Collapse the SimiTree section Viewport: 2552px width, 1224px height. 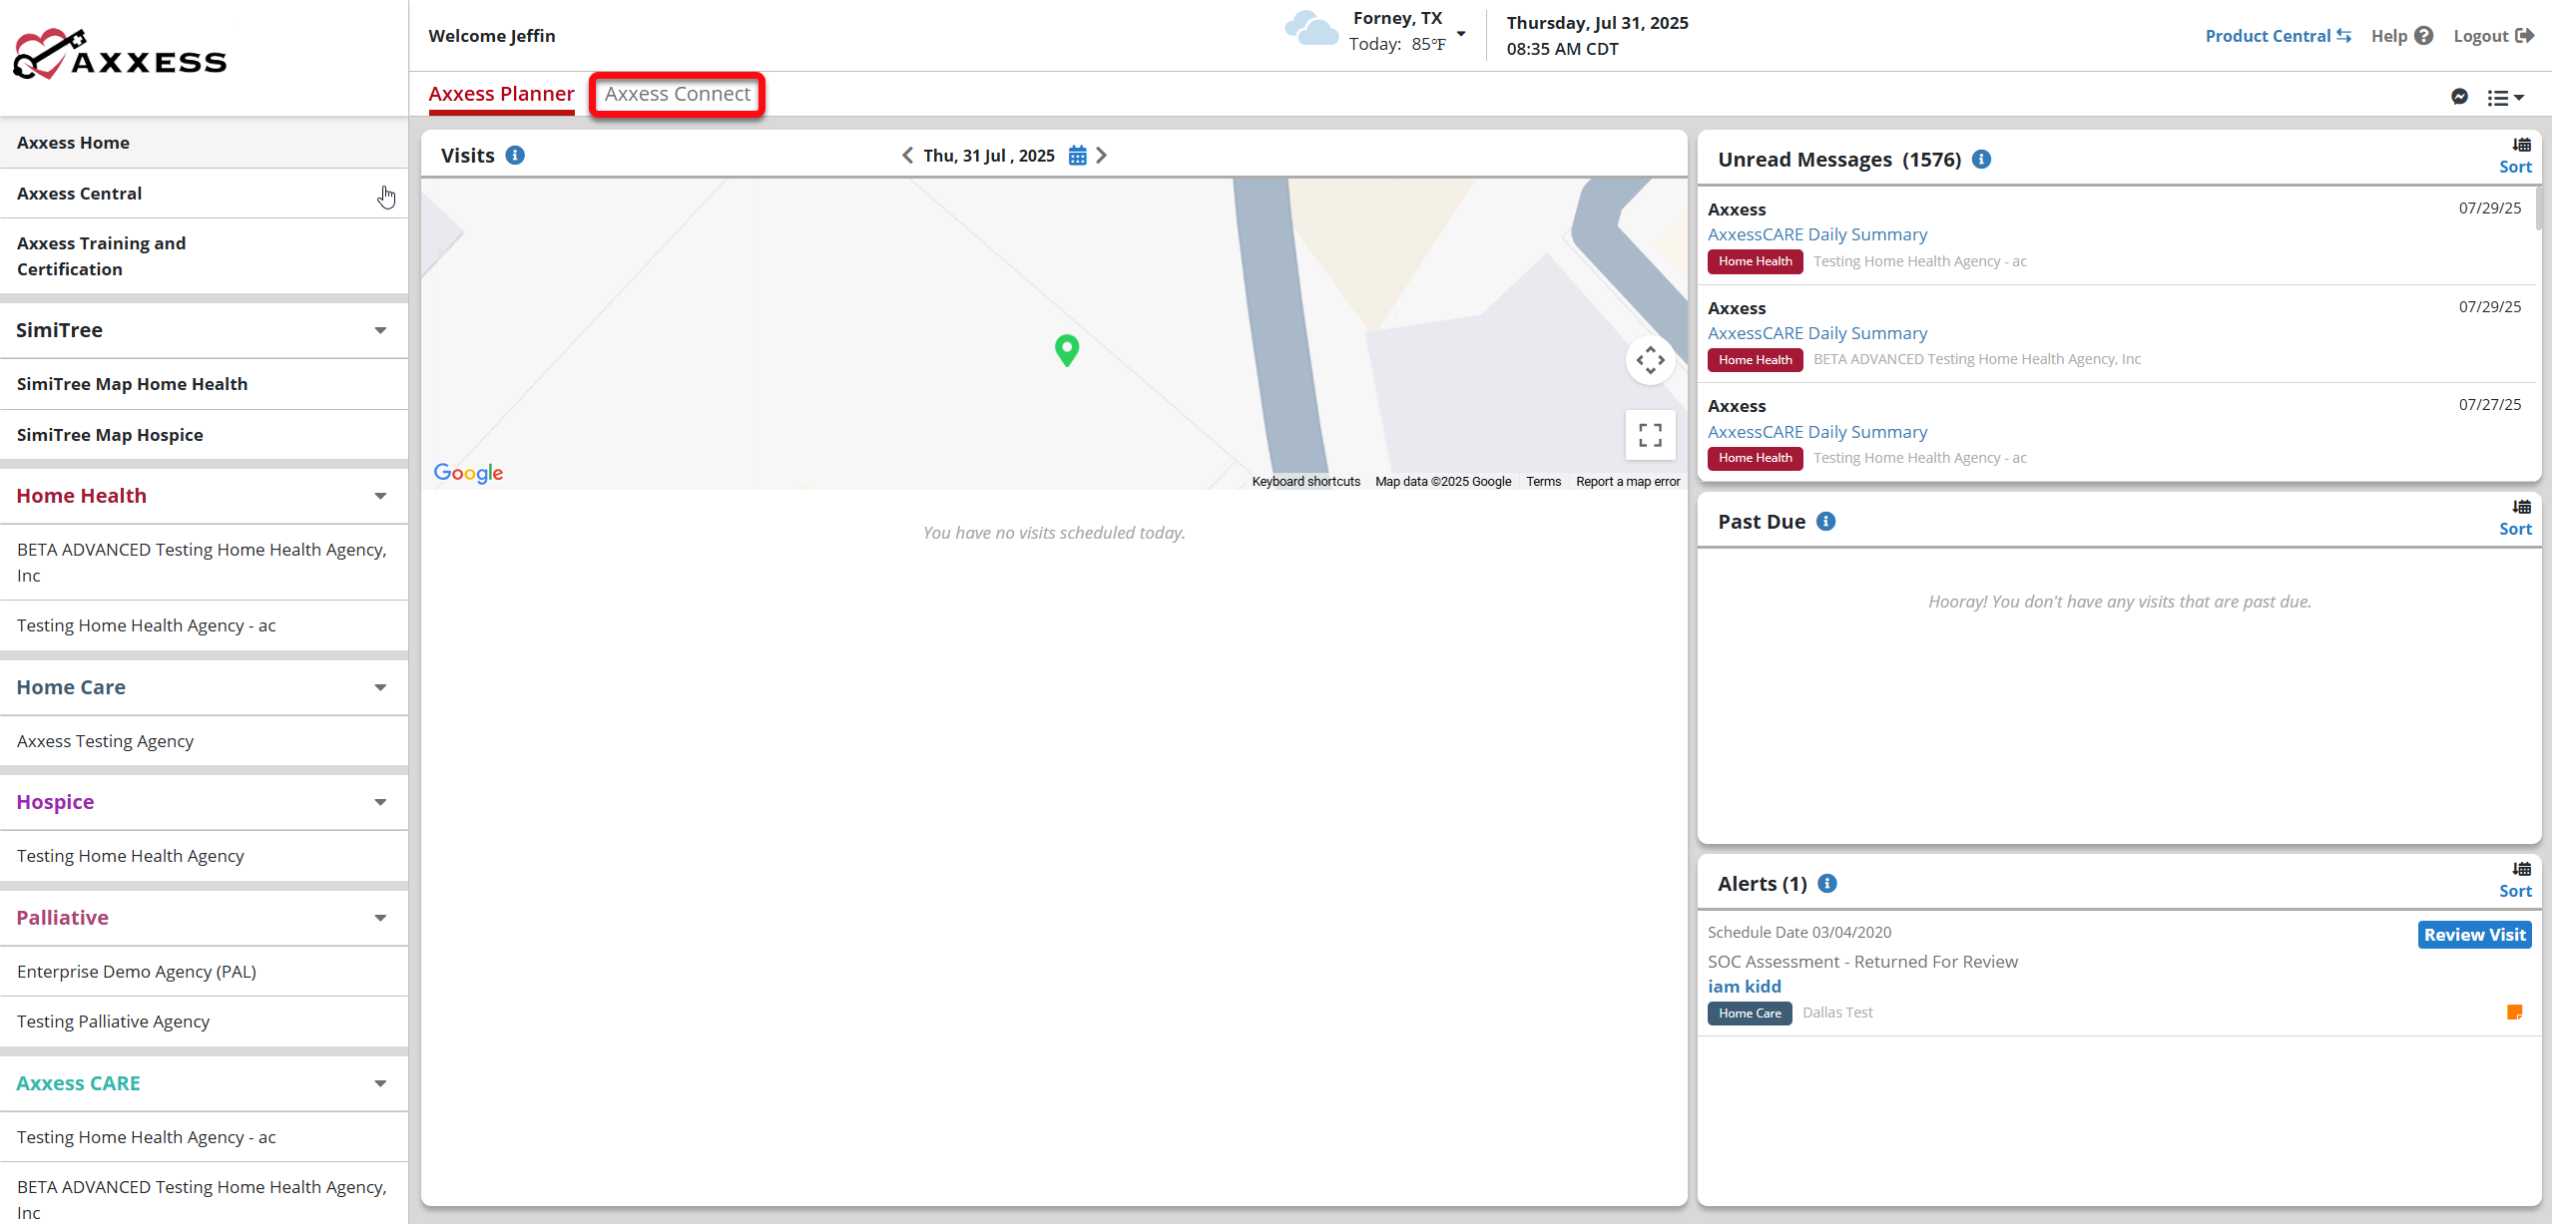click(380, 330)
